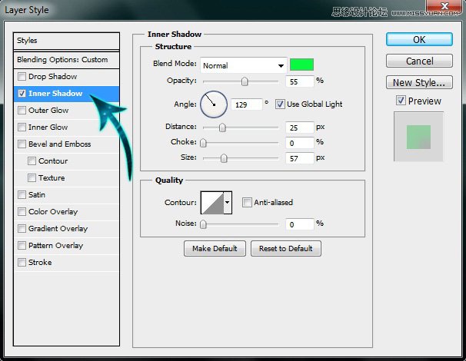This screenshot has height=361, width=466.
Task: Click the Choke slider handle
Action: 203,143
